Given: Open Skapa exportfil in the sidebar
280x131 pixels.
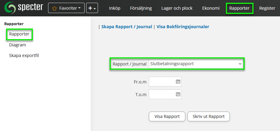Looking at the screenshot, I should coord(24,55).
